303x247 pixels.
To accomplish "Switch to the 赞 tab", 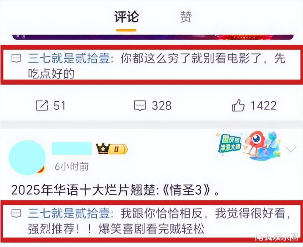I will click(186, 17).
